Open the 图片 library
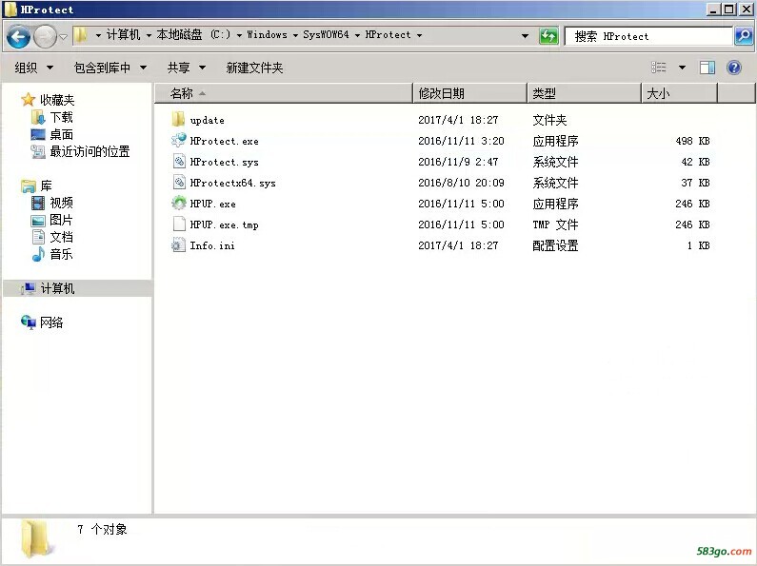Image resolution: width=757 pixels, height=566 pixels. (61, 220)
